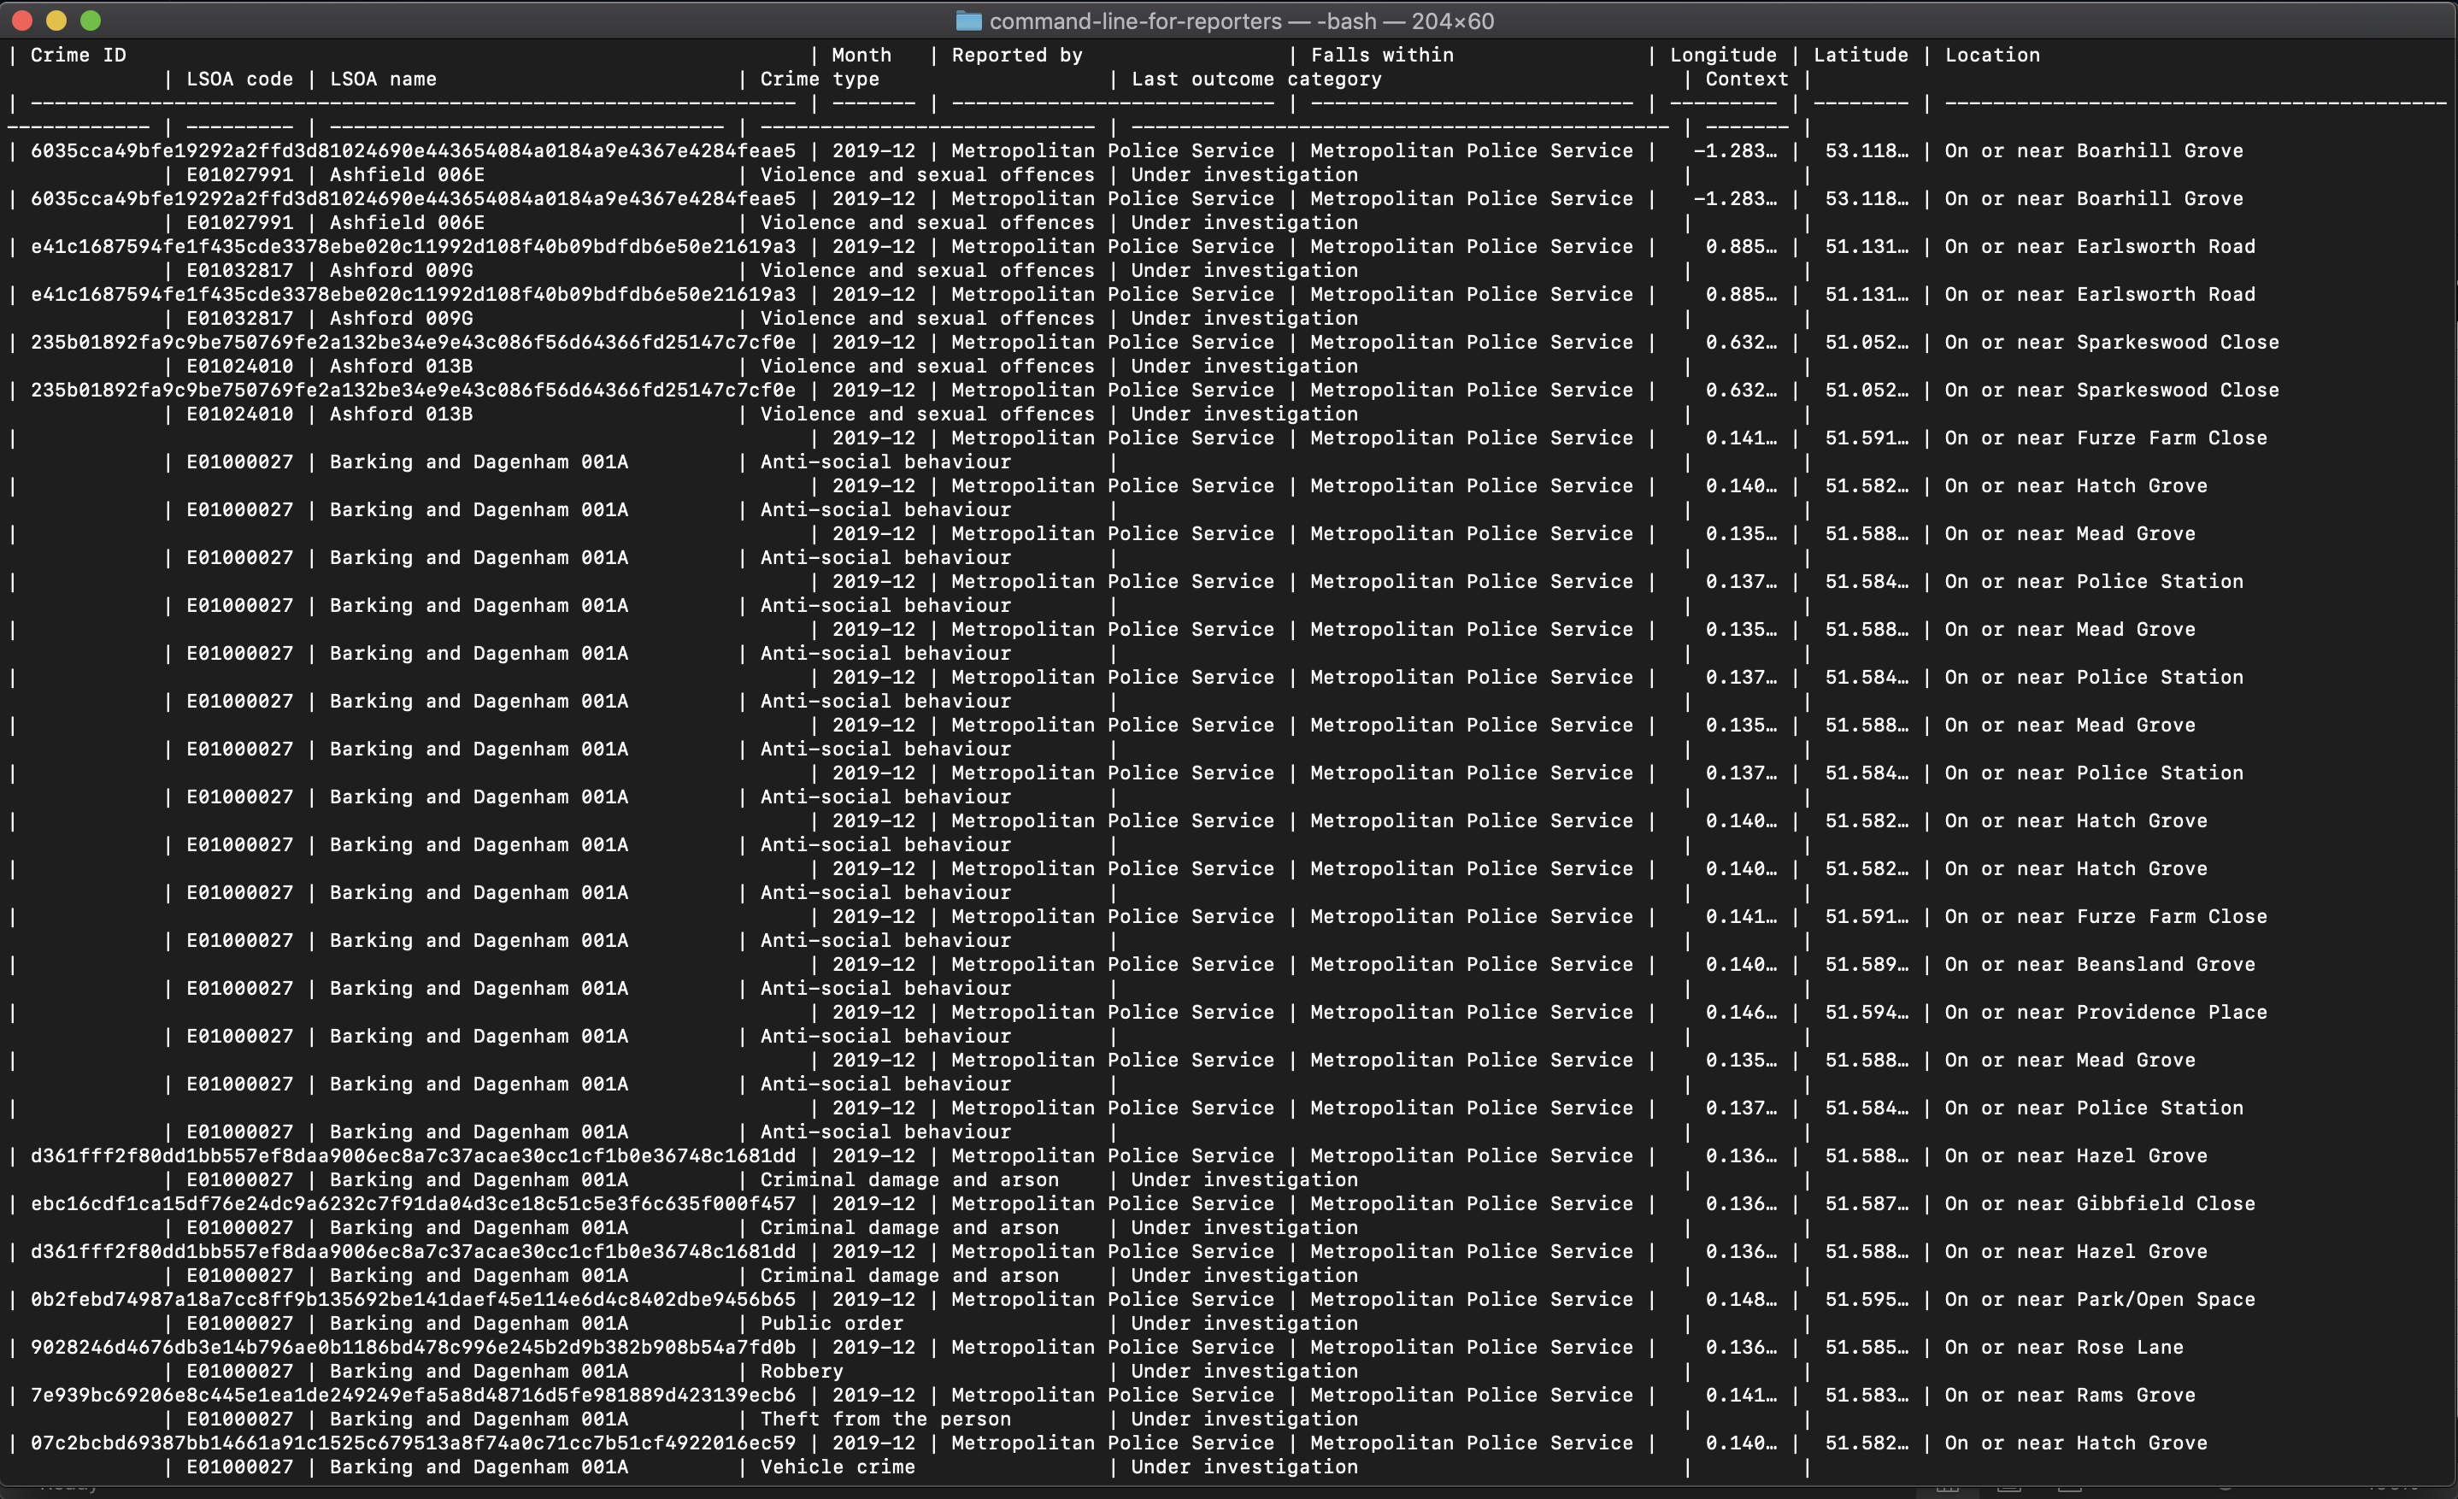2458x1499 pixels.
Task: Click the Robbery crime type text
Action: 801,1372
